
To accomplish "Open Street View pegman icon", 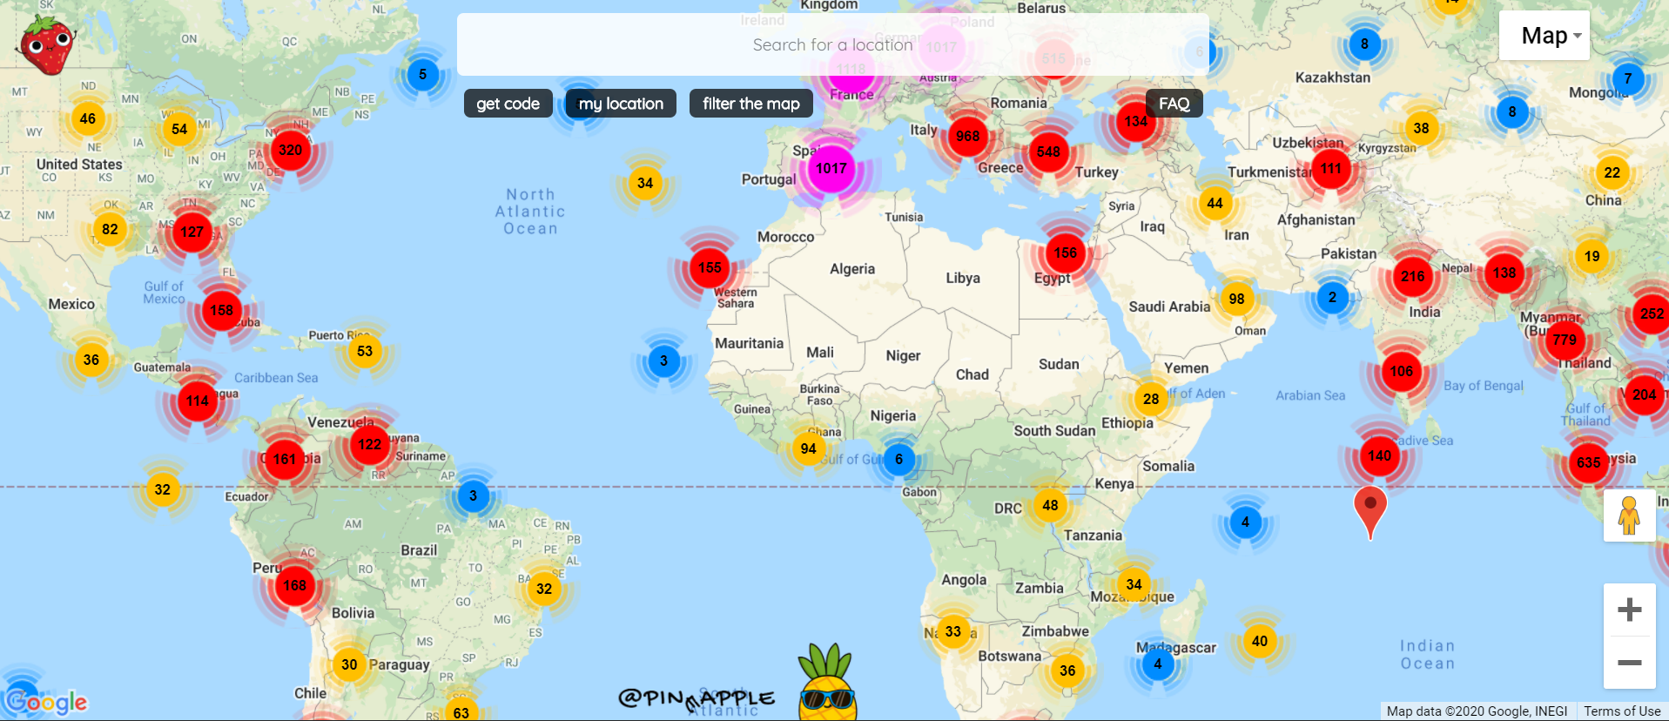I will click(1629, 515).
